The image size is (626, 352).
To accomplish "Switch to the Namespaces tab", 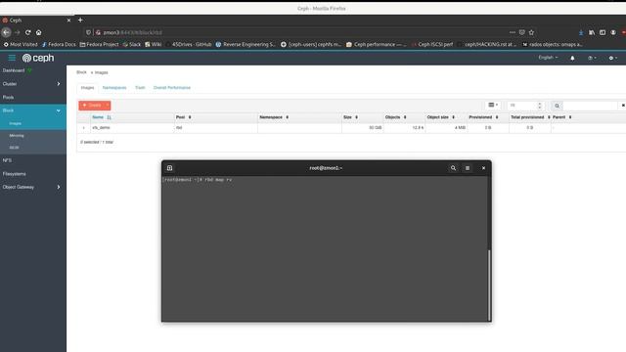I will click(x=114, y=87).
